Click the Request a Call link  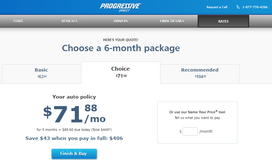coord(217,7)
